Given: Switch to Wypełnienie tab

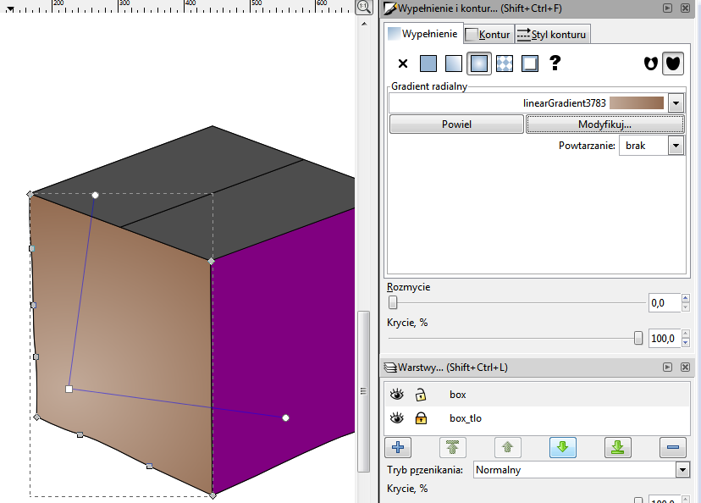Looking at the screenshot, I should [x=423, y=34].
